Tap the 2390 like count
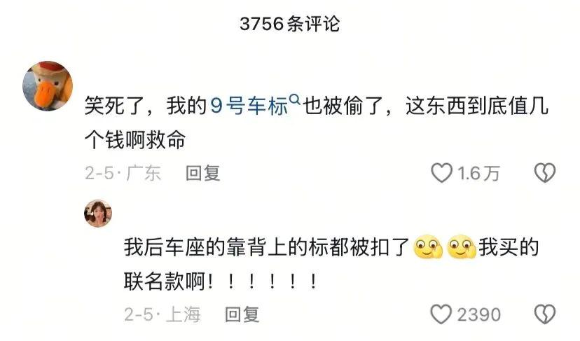Screen dimensions: 580x341 (478, 314)
